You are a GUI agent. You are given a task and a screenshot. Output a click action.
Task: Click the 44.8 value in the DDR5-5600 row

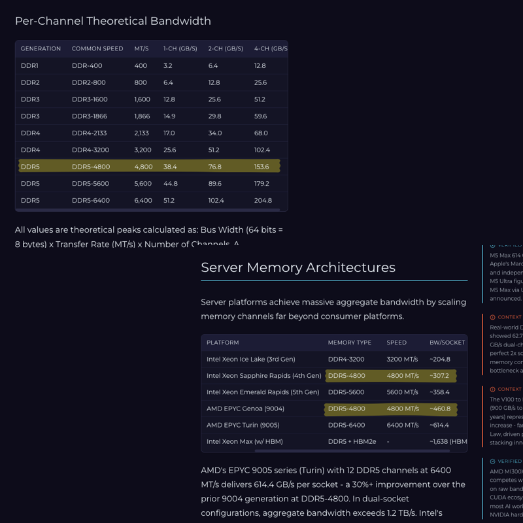pyautogui.click(x=170, y=184)
